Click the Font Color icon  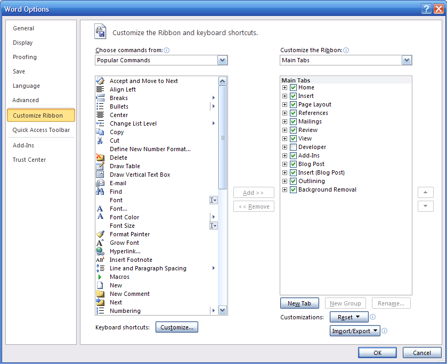100,217
